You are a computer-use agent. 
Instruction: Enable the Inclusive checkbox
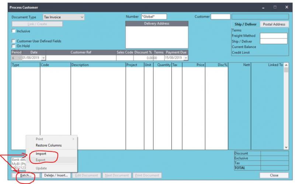click(x=14, y=31)
